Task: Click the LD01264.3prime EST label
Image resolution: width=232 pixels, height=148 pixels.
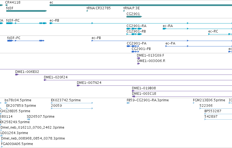Action: [14, 133]
